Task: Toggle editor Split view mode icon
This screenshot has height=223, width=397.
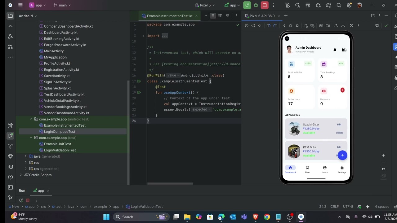Action: pyautogui.click(x=220, y=16)
